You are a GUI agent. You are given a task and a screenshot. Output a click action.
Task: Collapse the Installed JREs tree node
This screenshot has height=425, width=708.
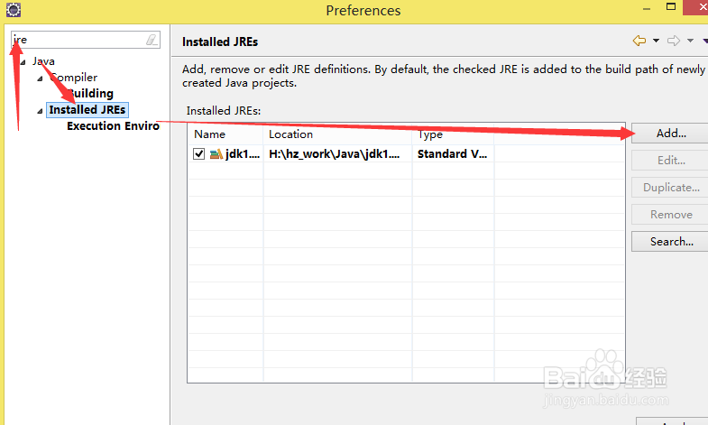pyautogui.click(x=40, y=110)
